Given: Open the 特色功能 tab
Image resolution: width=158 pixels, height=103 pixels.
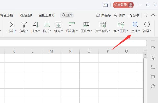Looking at the screenshot, I should [7, 15].
